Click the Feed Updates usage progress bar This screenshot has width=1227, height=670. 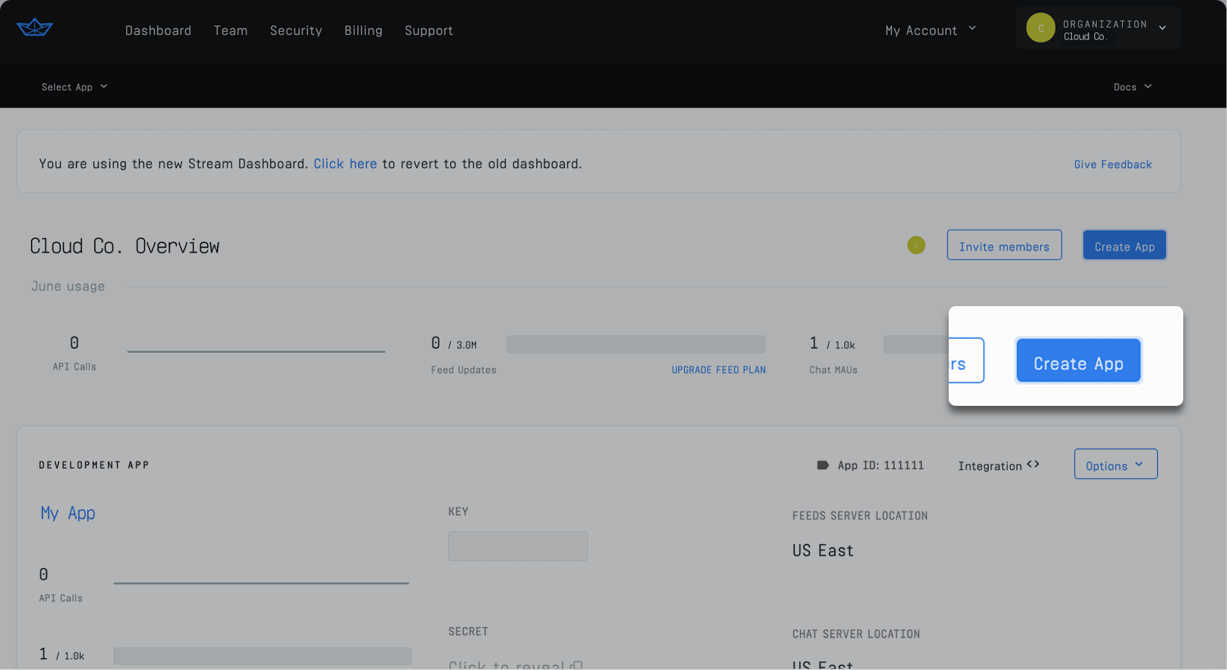tap(635, 345)
